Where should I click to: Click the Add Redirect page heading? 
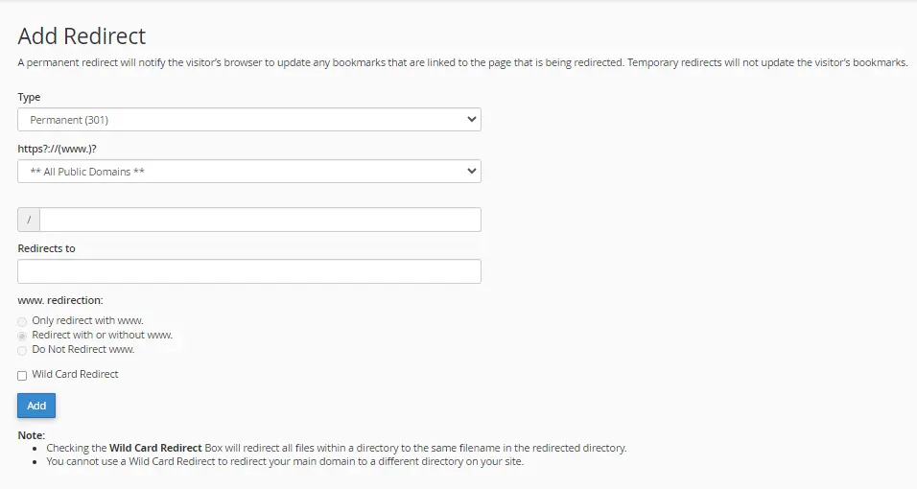(x=82, y=36)
